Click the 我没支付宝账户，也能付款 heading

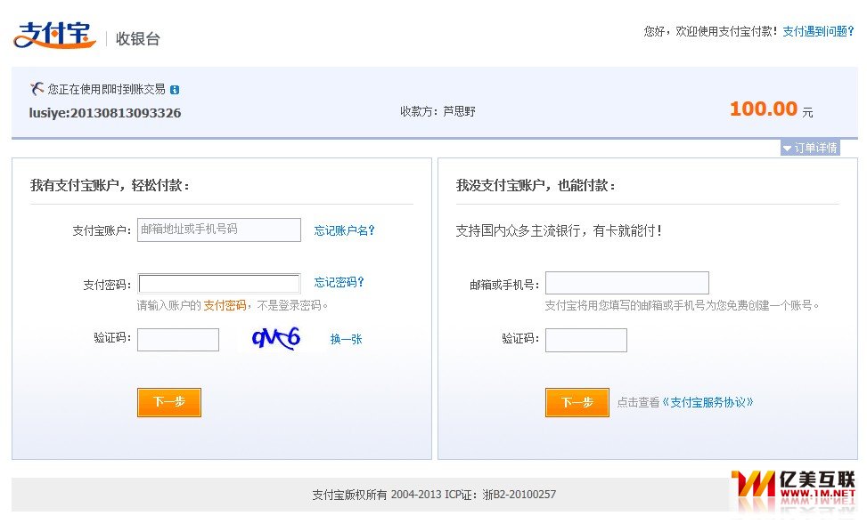536,186
